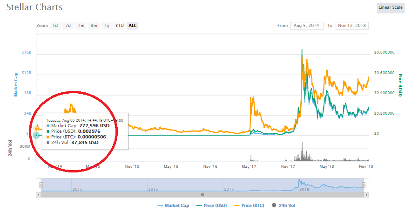Click the 24h Vol vertical axis title
This screenshot has height=213, width=405.
(x=10, y=148)
